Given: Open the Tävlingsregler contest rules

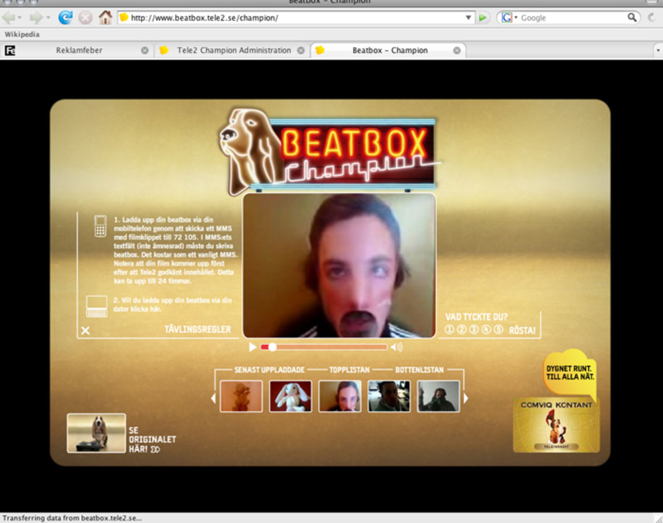Looking at the screenshot, I should (198, 329).
